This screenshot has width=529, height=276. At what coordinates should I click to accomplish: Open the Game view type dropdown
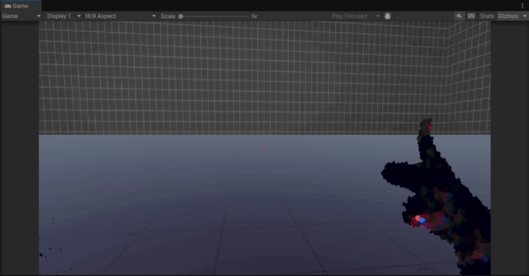[x=21, y=16]
